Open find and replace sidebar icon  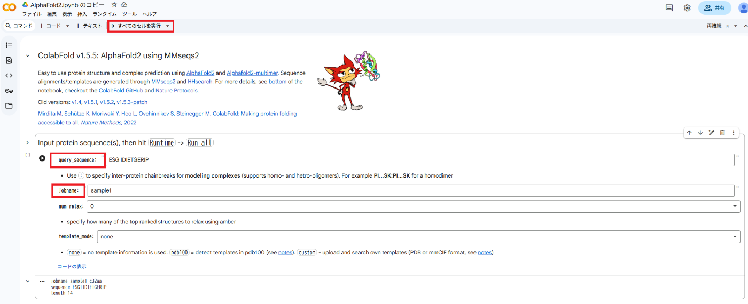click(x=9, y=60)
